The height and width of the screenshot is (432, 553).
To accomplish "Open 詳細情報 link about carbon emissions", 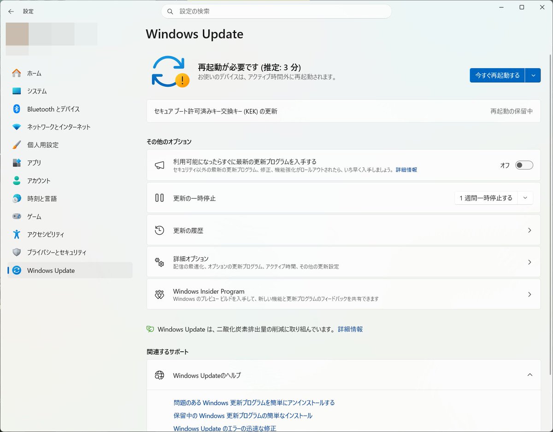I will tap(350, 329).
